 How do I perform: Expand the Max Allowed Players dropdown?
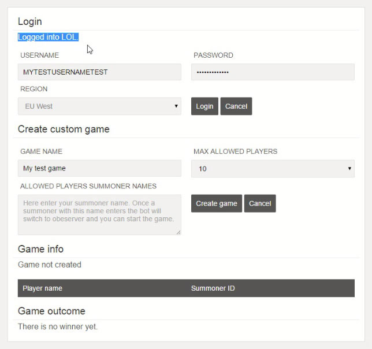tap(273, 169)
